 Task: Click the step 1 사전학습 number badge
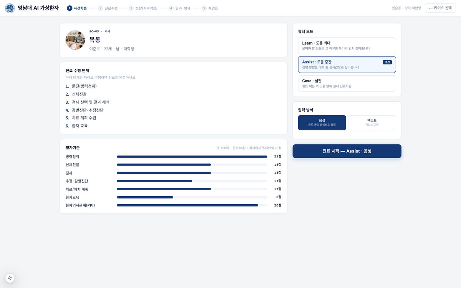click(x=70, y=8)
